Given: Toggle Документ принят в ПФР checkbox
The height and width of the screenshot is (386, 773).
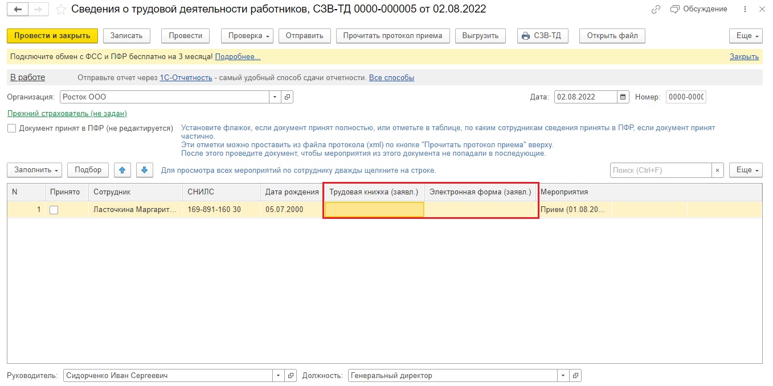Looking at the screenshot, I should click(x=11, y=128).
